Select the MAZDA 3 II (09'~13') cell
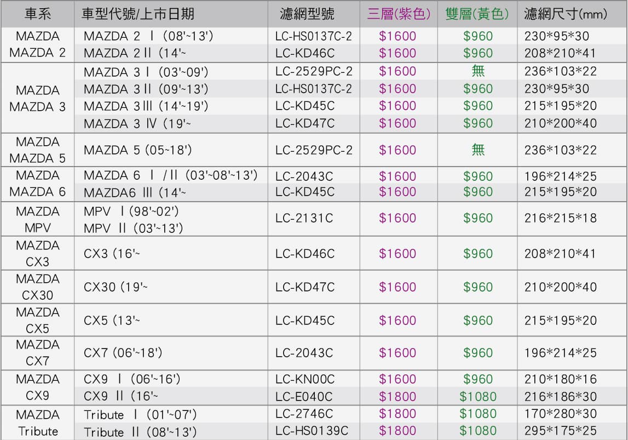 [146, 89]
